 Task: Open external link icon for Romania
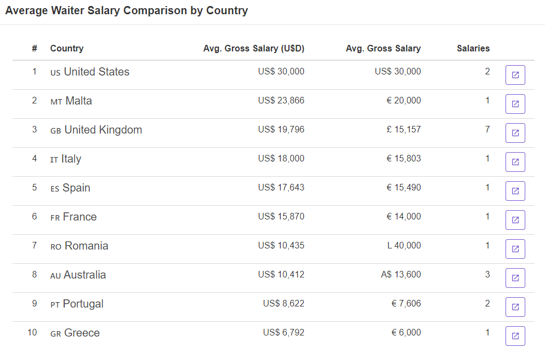[x=515, y=249]
